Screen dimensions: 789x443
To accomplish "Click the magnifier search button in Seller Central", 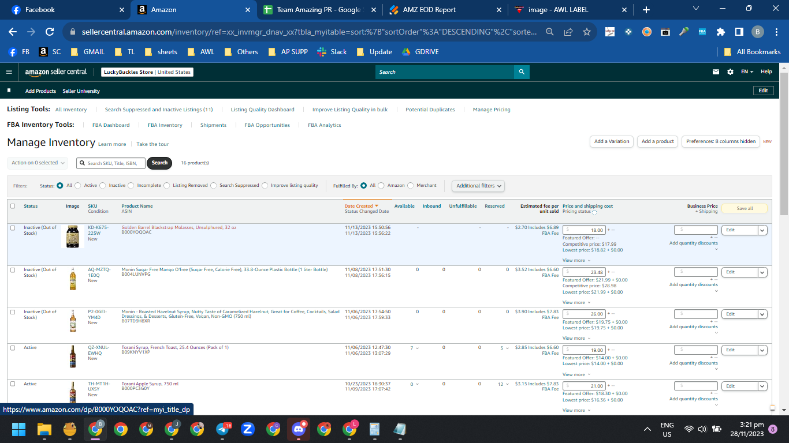I will (522, 72).
